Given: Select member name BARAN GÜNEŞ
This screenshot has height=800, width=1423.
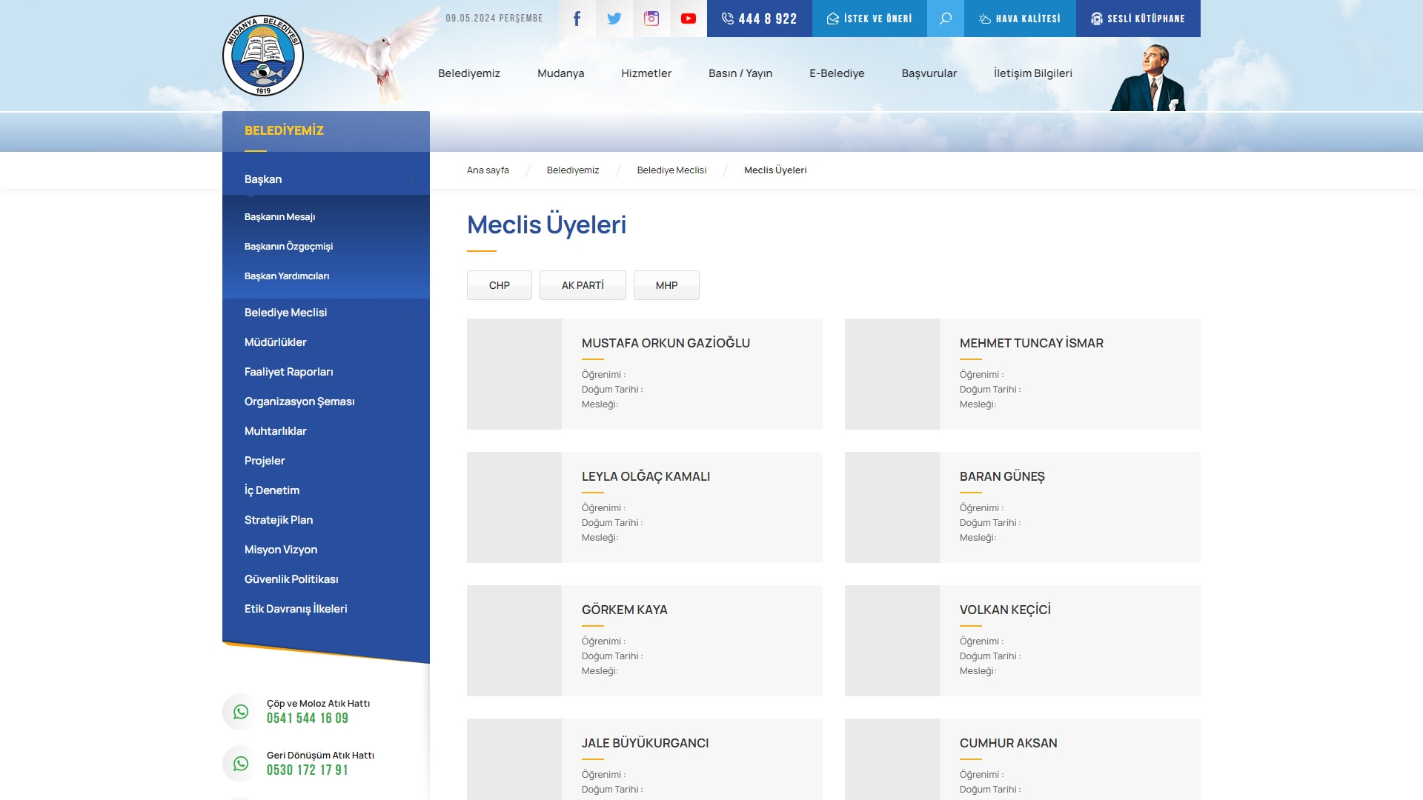Looking at the screenshot, I should 1002,476.
